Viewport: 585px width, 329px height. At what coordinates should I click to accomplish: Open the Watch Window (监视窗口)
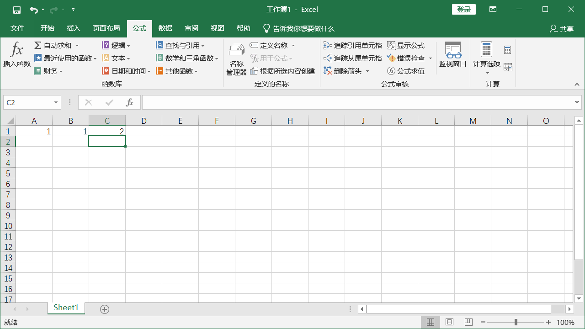452,55
